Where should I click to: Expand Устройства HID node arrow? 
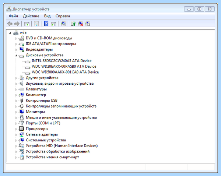[x=16, y=146]
